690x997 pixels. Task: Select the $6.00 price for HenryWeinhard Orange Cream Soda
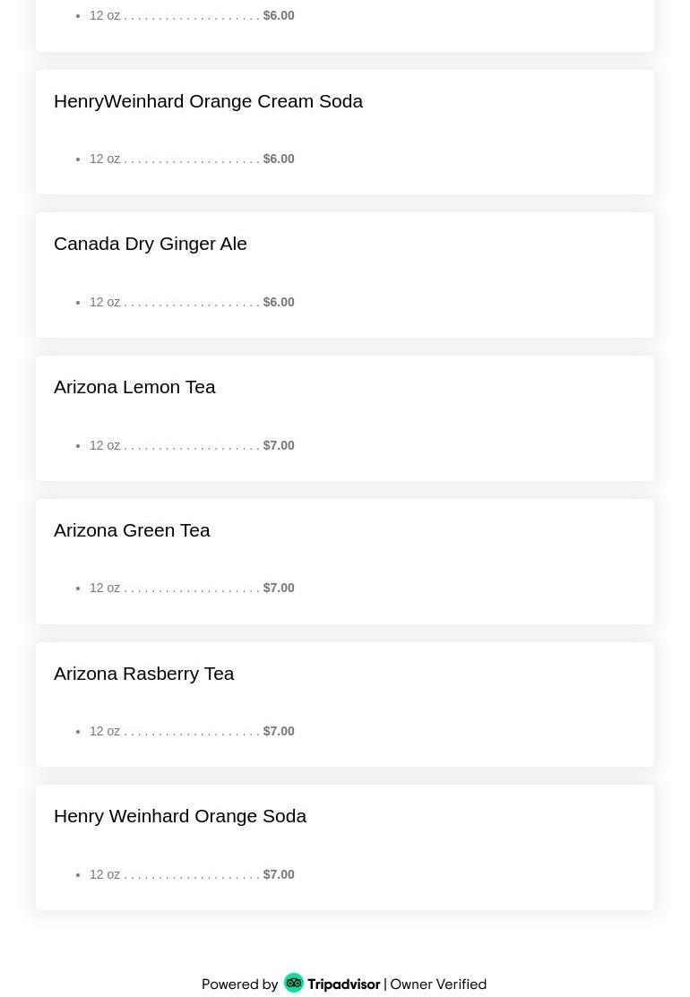279,159
